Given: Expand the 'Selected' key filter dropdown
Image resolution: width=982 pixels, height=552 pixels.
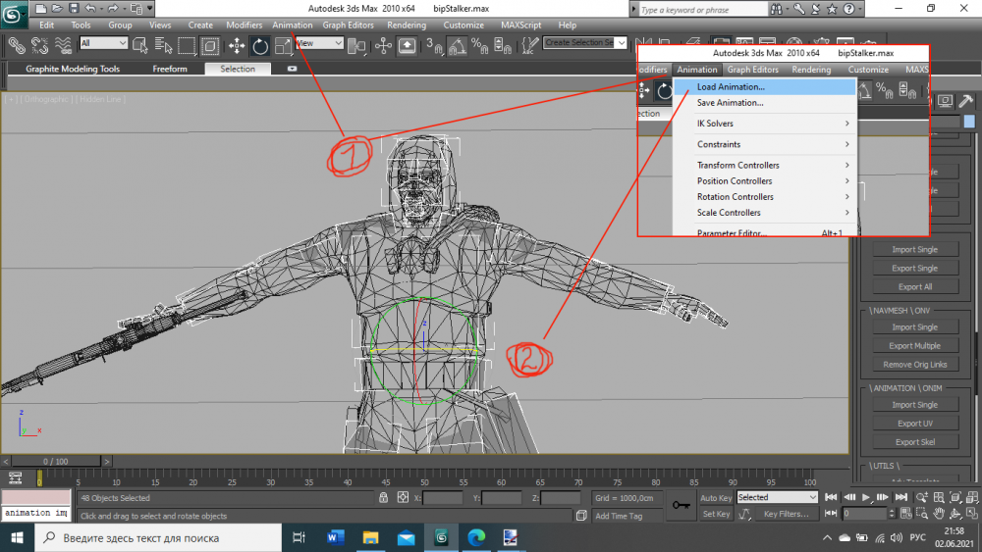Looking at the screenshot, I should [777, 497].
